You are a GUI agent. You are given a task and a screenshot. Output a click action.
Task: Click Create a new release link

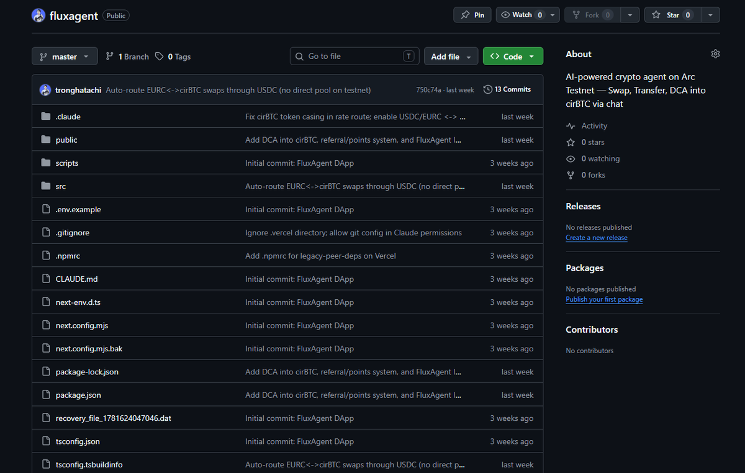coord(597,238)
